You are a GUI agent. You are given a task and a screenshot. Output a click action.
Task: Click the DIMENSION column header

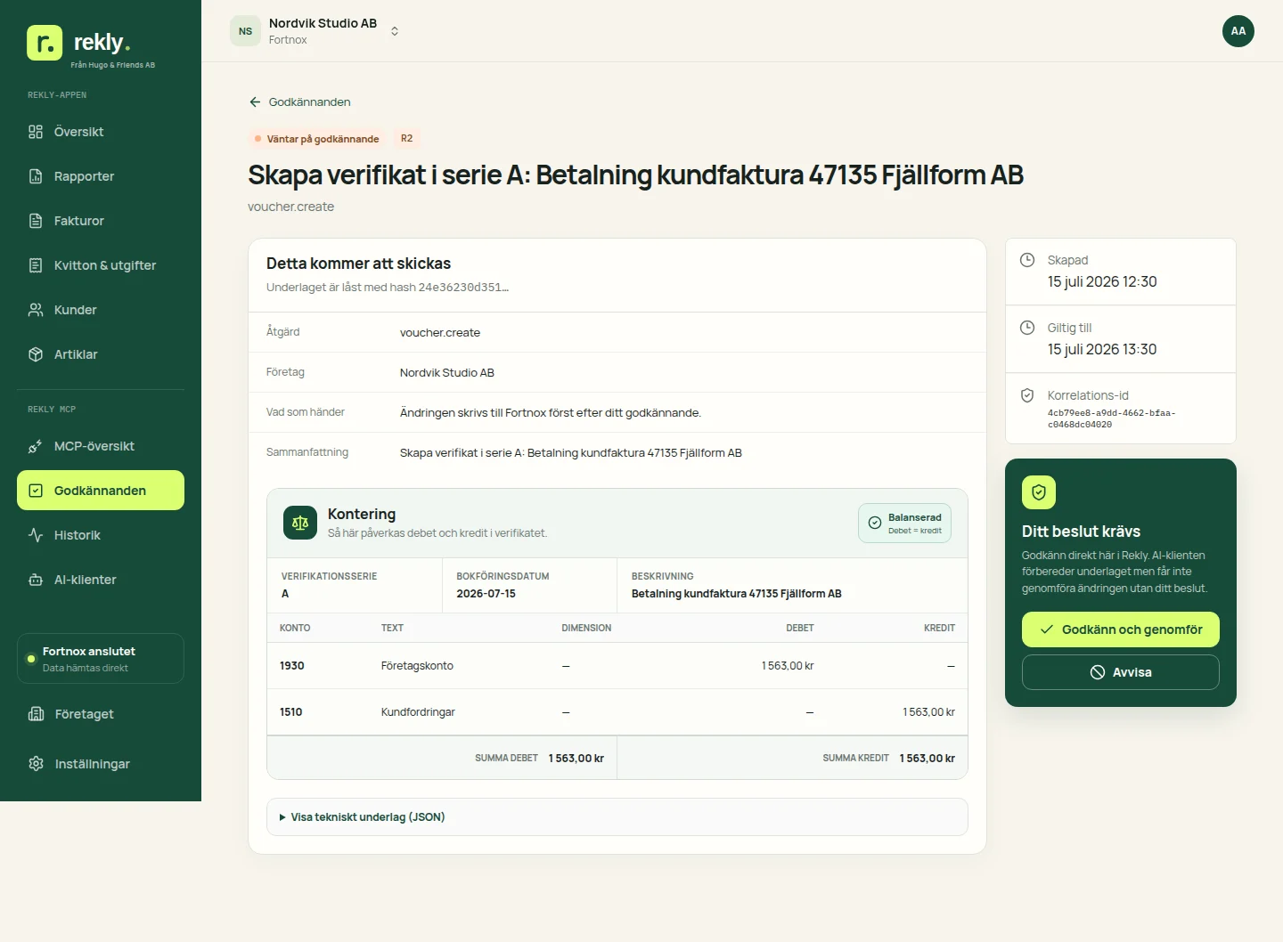586,629
